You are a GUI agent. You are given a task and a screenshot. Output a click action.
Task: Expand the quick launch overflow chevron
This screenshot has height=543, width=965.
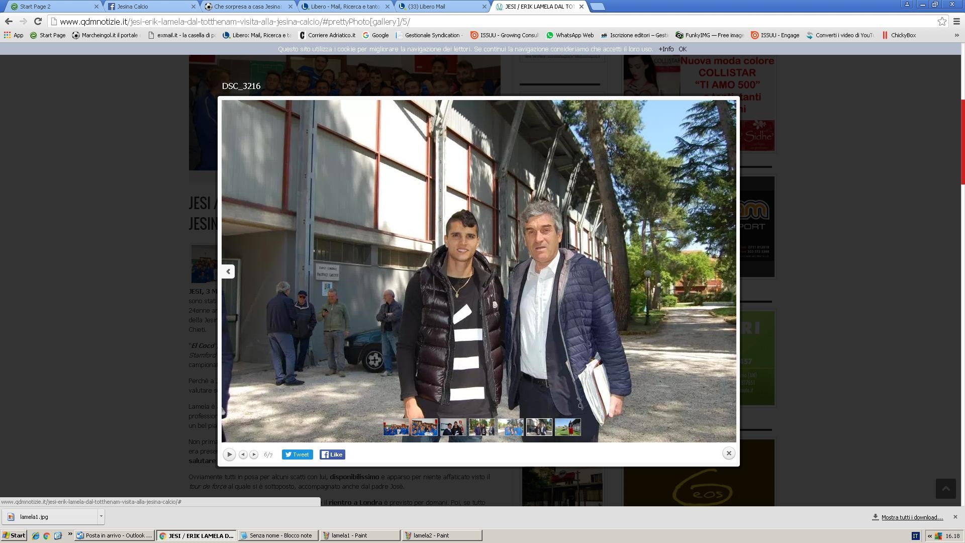70,534
